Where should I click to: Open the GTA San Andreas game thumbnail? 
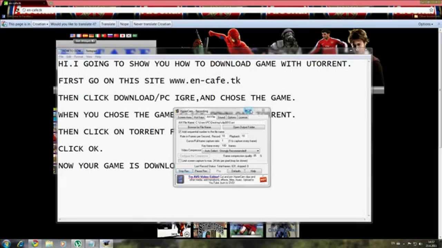coord(210,230)
